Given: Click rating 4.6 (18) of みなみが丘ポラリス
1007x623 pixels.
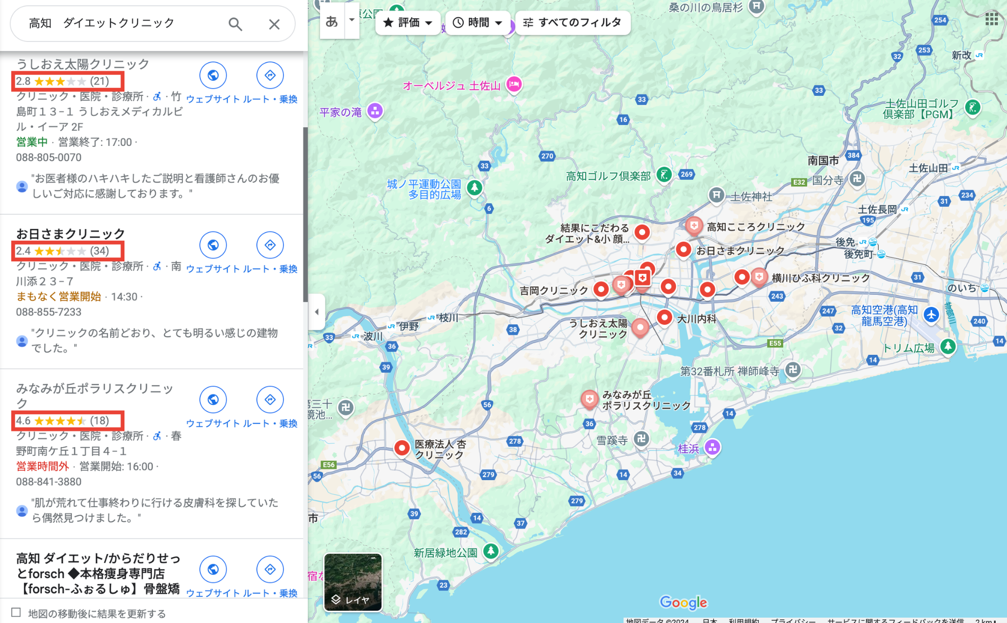Looking at the screenshot, I should coord(62,421).
